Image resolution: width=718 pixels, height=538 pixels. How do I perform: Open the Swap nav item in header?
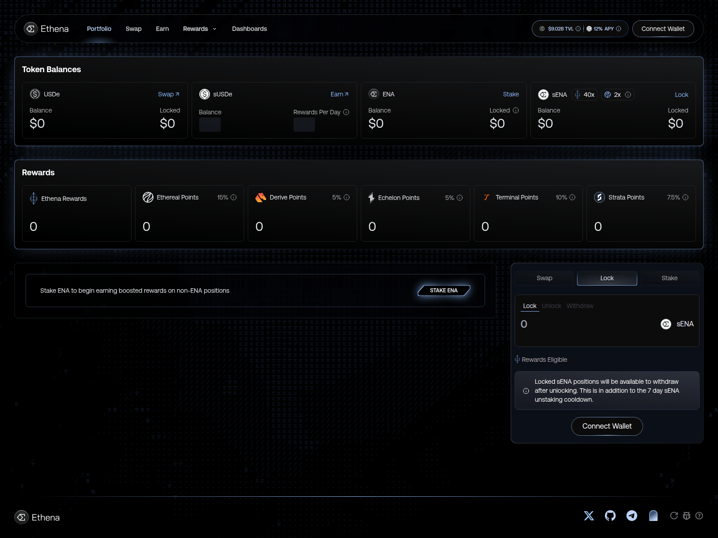(x=134, y=29)
